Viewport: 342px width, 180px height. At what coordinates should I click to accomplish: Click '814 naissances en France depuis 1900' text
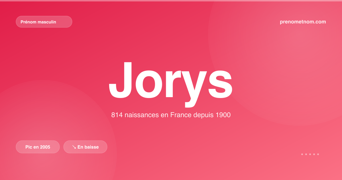171,115
